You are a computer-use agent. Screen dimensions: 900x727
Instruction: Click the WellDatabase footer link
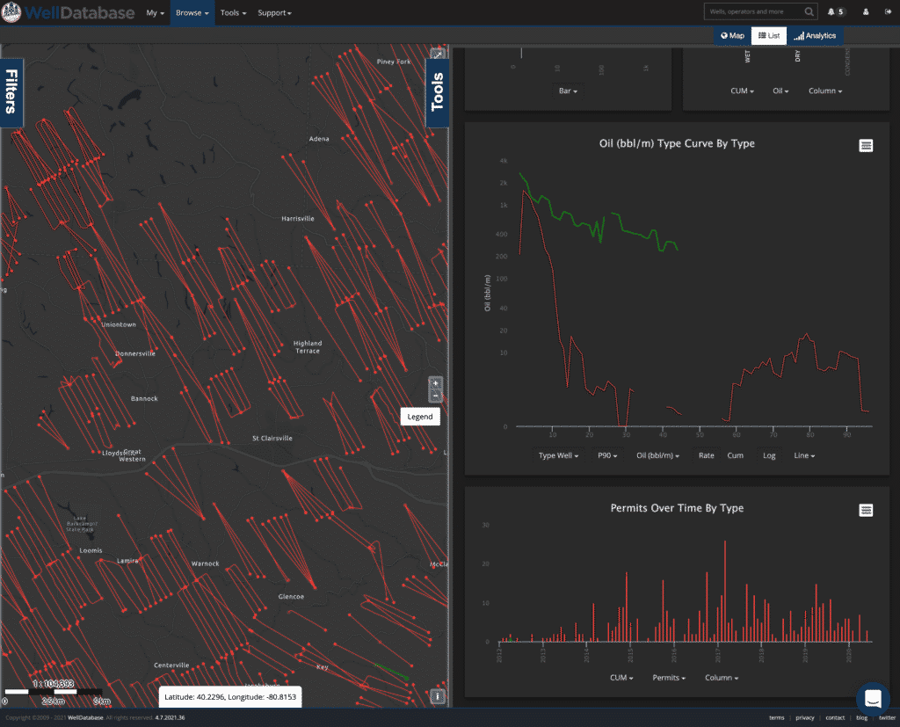[85, 718]
